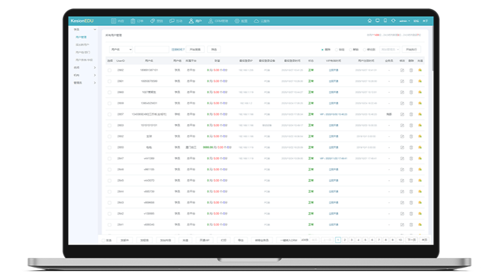
Task: Expand the admin account dropdown
Action: click(405, 20)
